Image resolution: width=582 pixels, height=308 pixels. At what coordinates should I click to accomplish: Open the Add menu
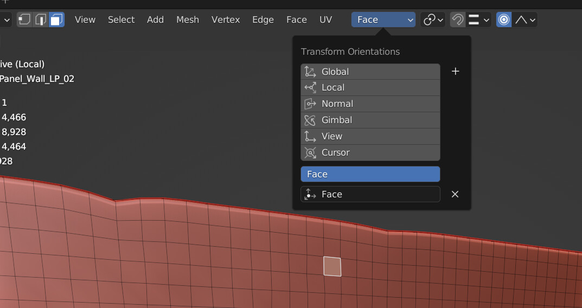click(155, 20)
